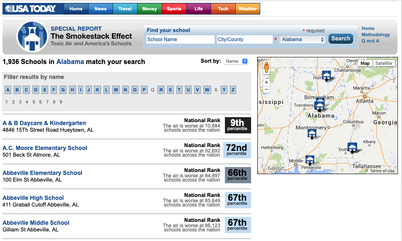Open Abbeville Middle School link

tap(36, 223)
